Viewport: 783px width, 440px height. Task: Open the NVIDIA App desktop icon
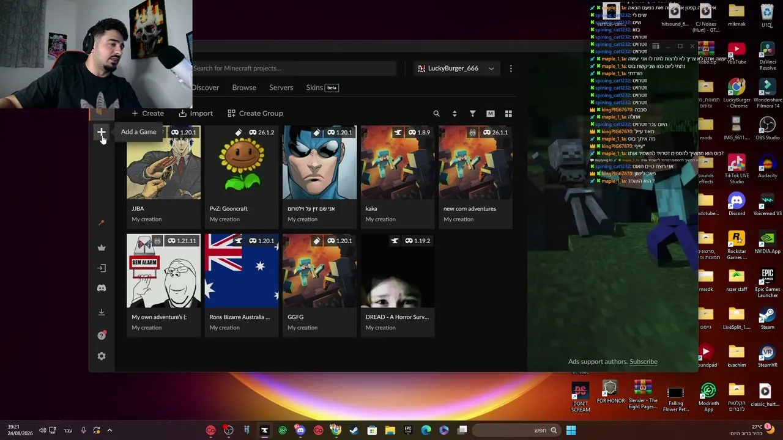click(767, 242)
